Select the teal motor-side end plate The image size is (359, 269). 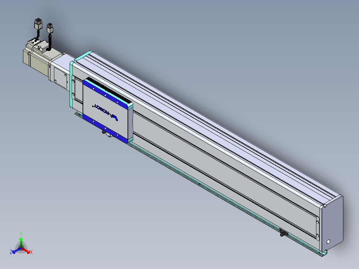[71, 85]
